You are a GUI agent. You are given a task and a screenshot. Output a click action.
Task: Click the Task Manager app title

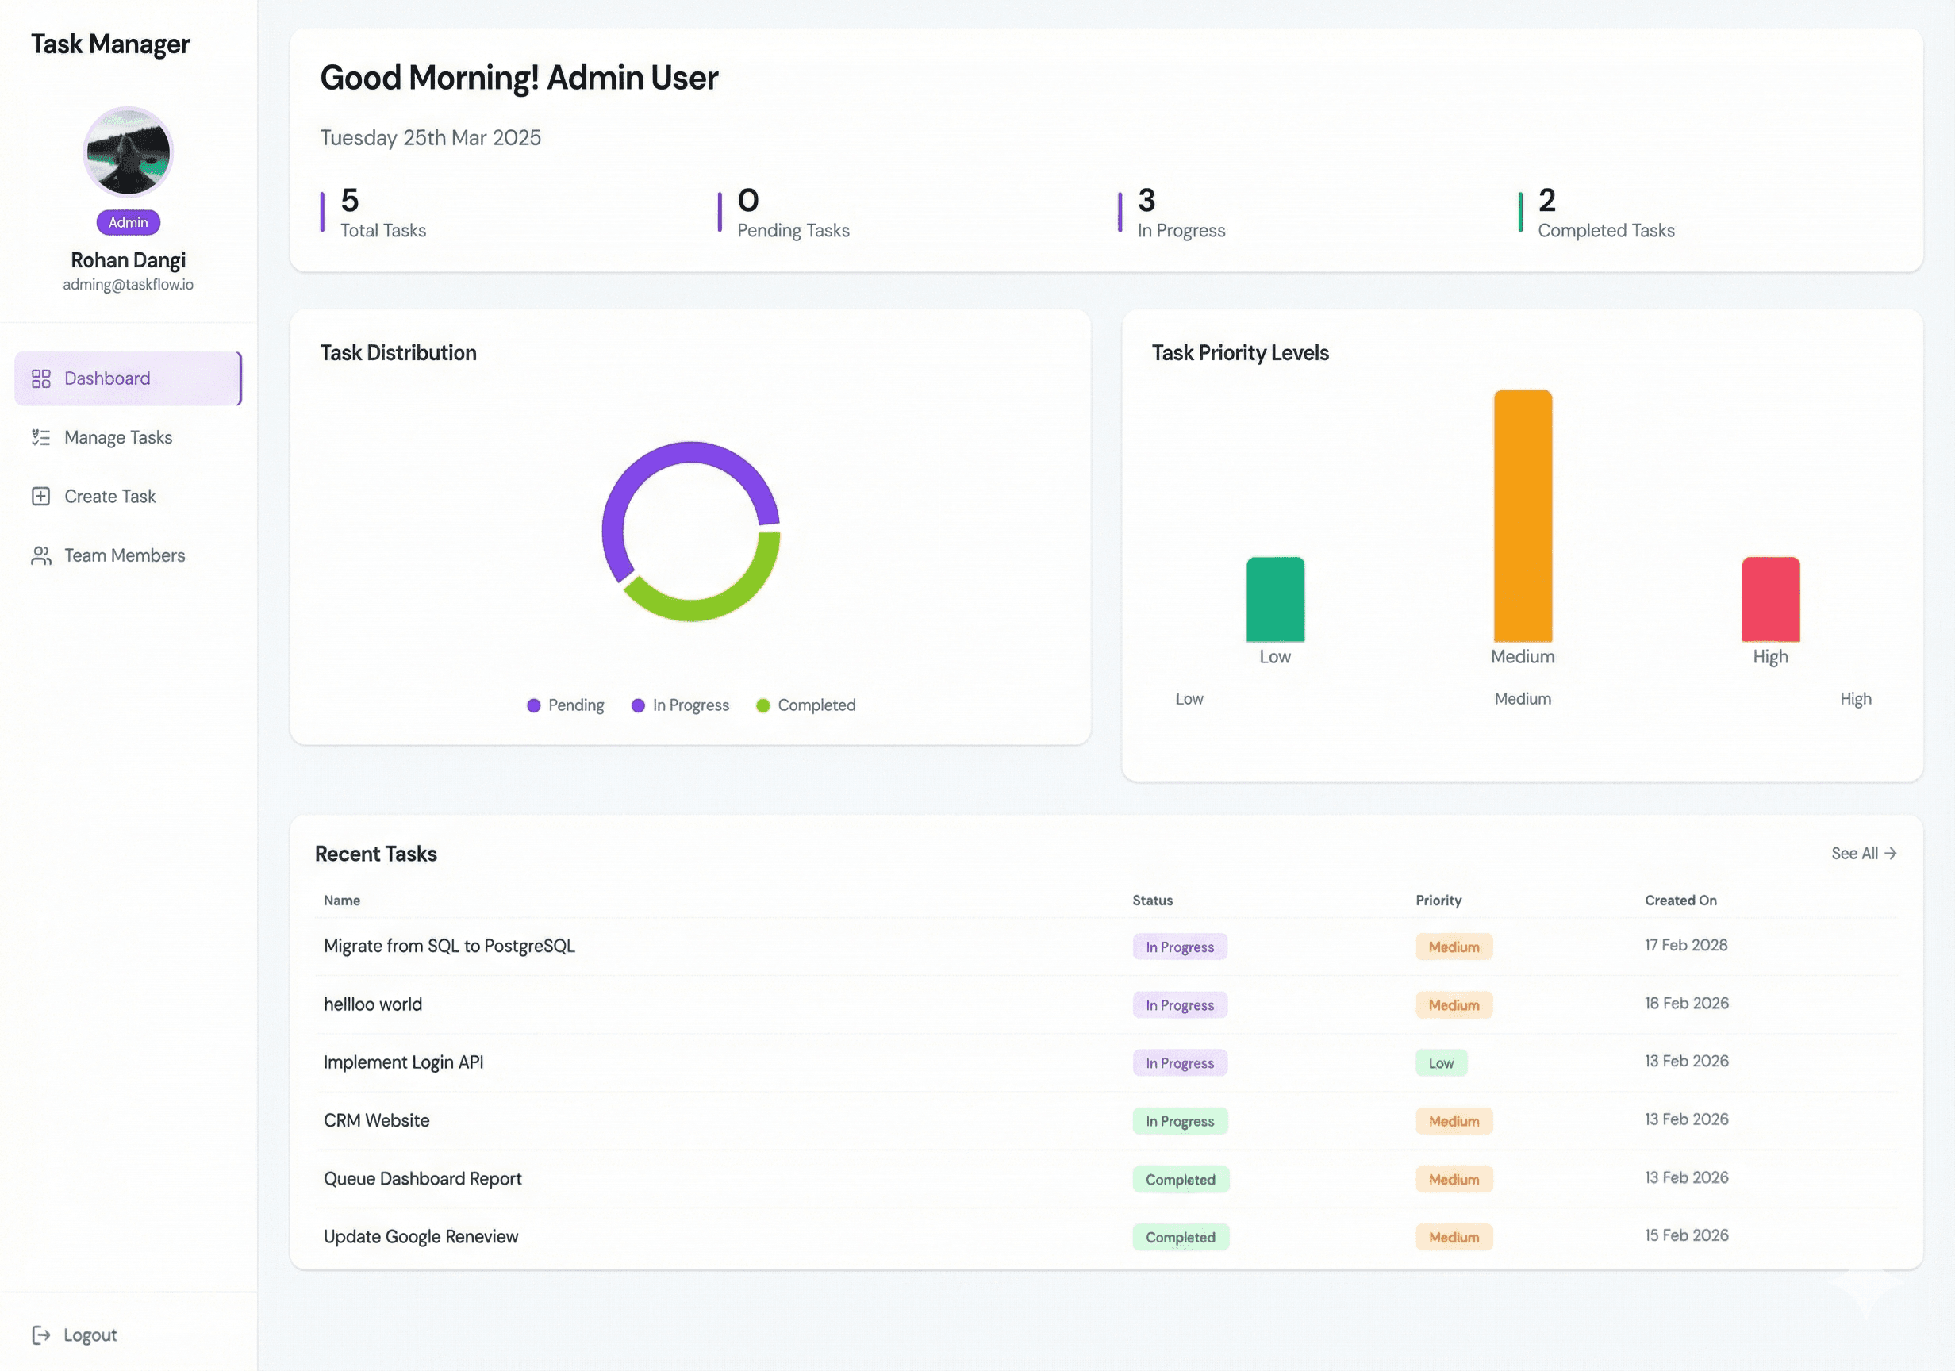[111, 44]
